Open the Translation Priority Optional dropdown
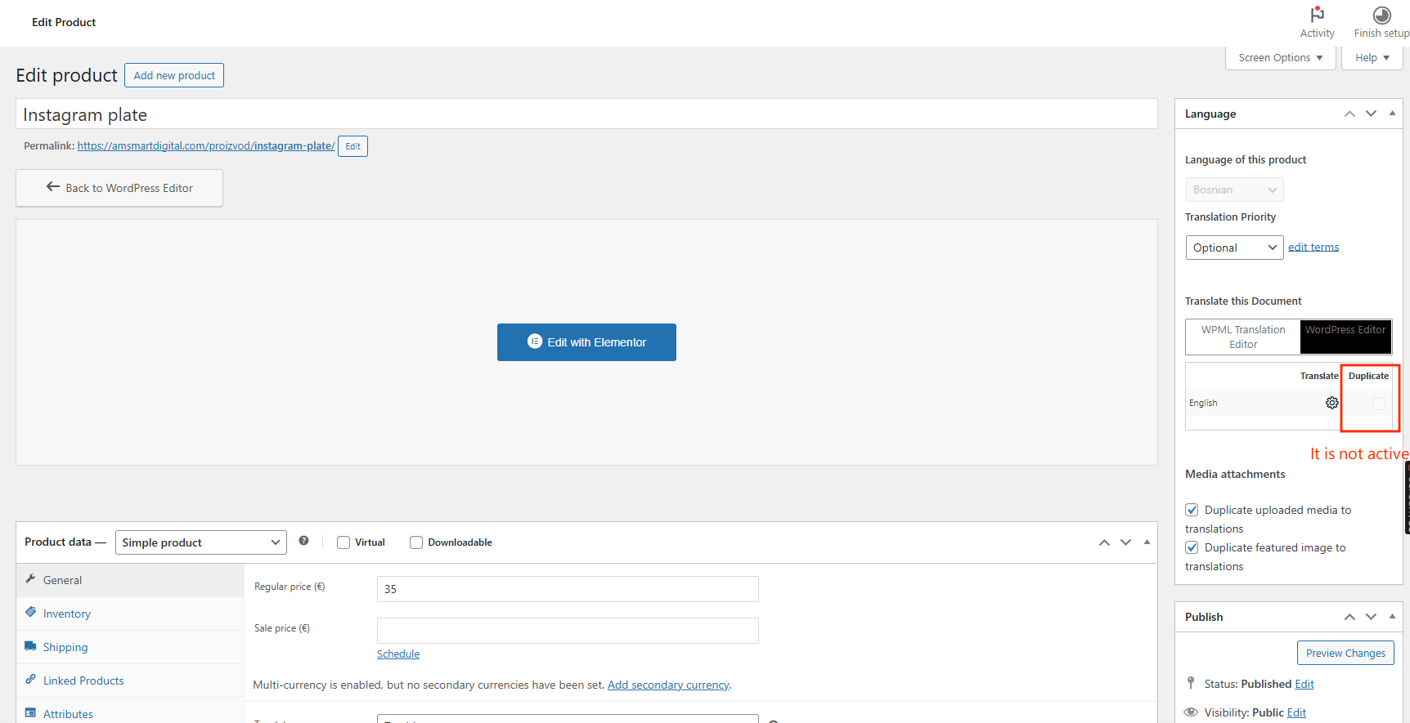The image size is (1410, 723). click(1234, 248)
